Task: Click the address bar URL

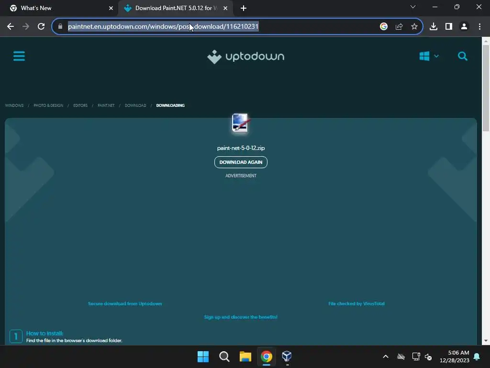Action: pos(163,27)
